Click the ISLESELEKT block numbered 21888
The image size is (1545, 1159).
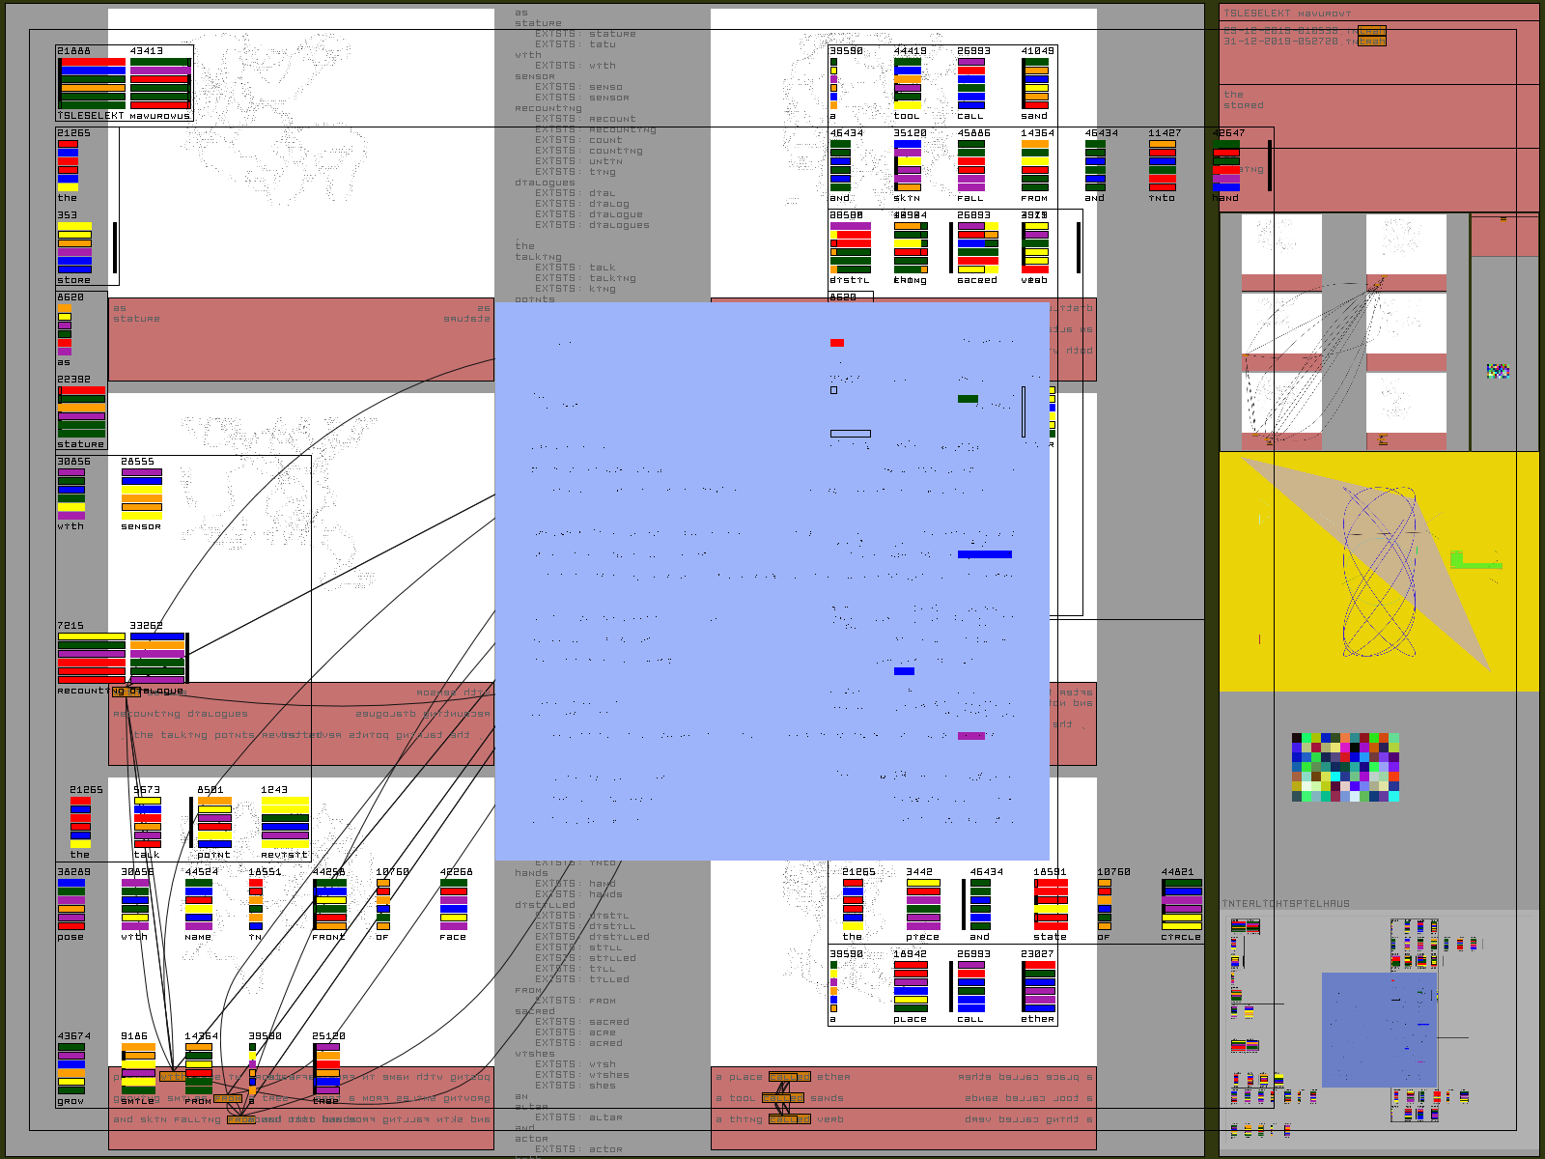[x=93, y=83]
